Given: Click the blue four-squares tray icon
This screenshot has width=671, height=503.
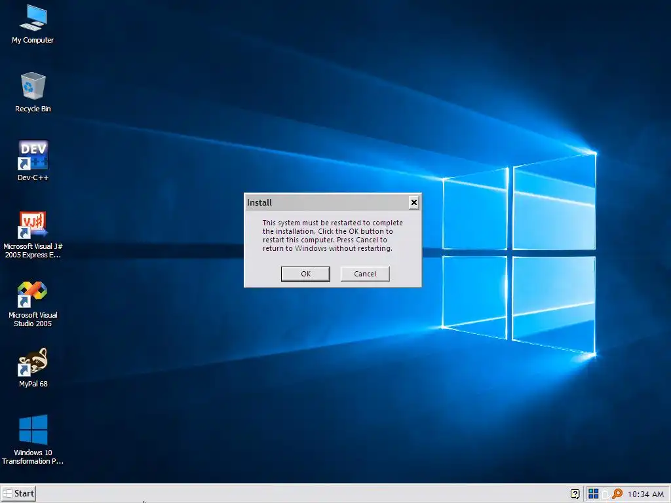Looking at the screenshot, I should (593, 494).
